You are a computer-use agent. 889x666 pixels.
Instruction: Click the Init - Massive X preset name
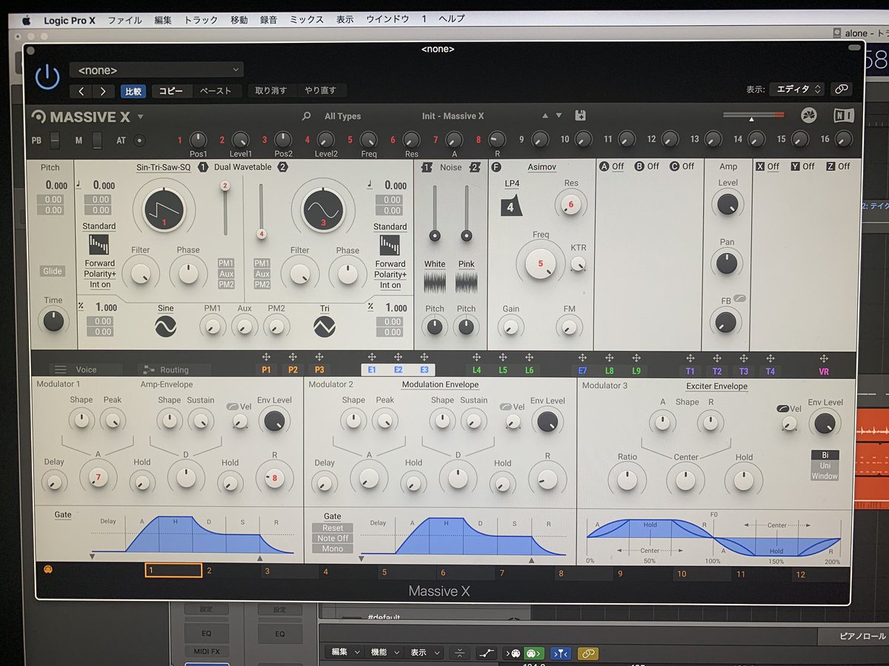point(453,116)
